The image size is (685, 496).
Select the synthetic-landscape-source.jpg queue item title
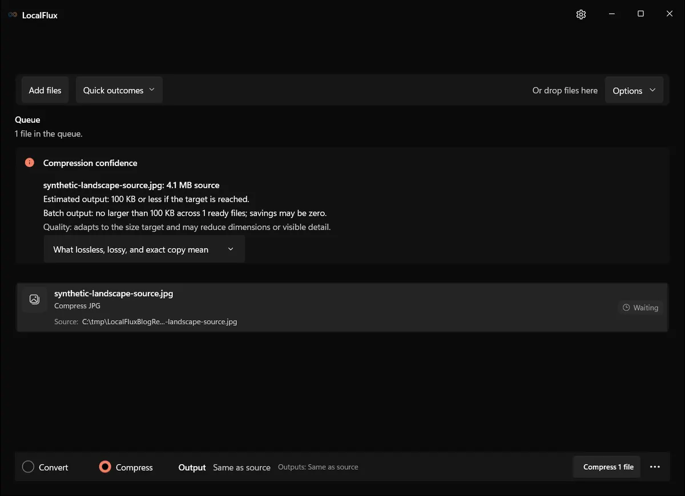point(114,293)
